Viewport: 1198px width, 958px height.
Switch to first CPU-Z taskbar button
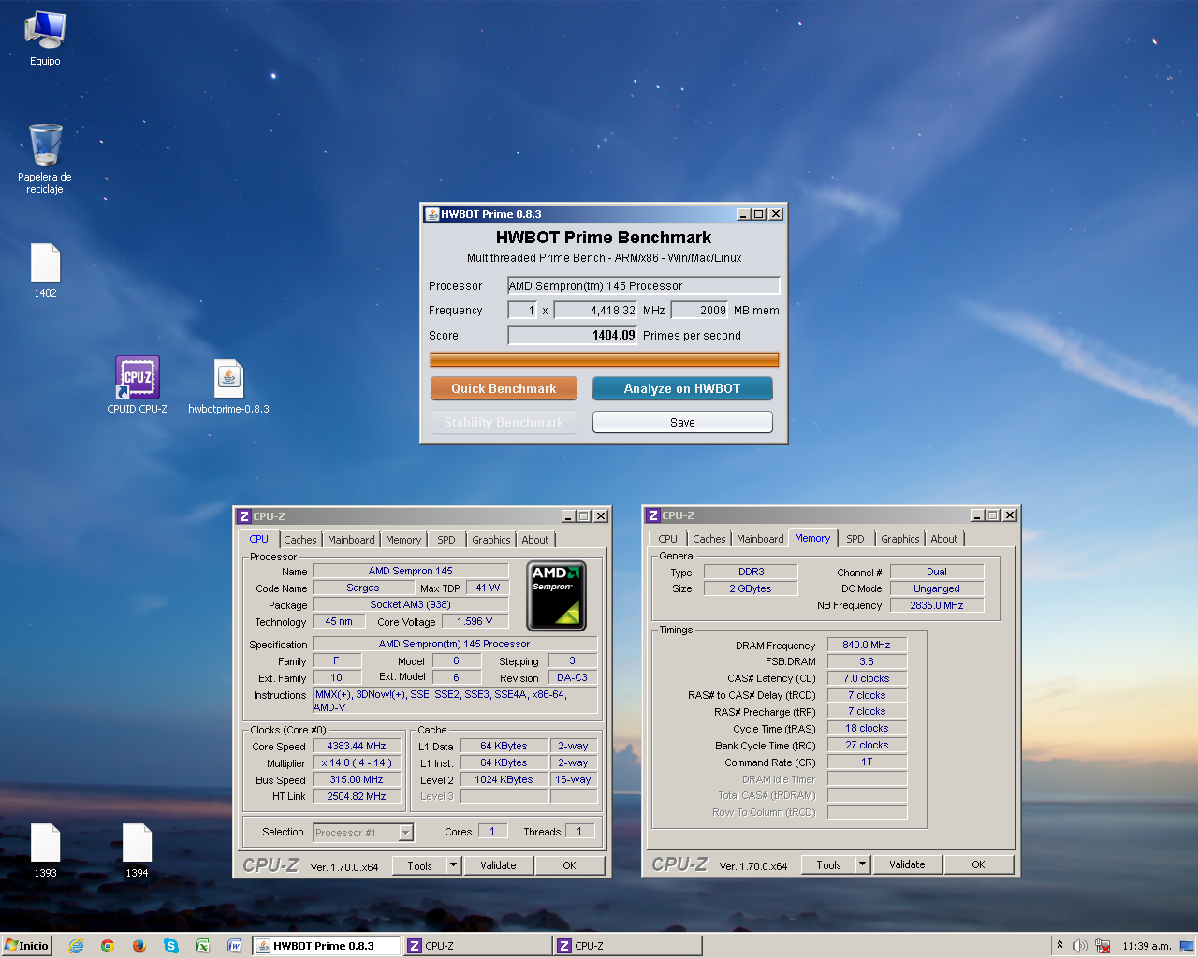(x=477, y=946)
